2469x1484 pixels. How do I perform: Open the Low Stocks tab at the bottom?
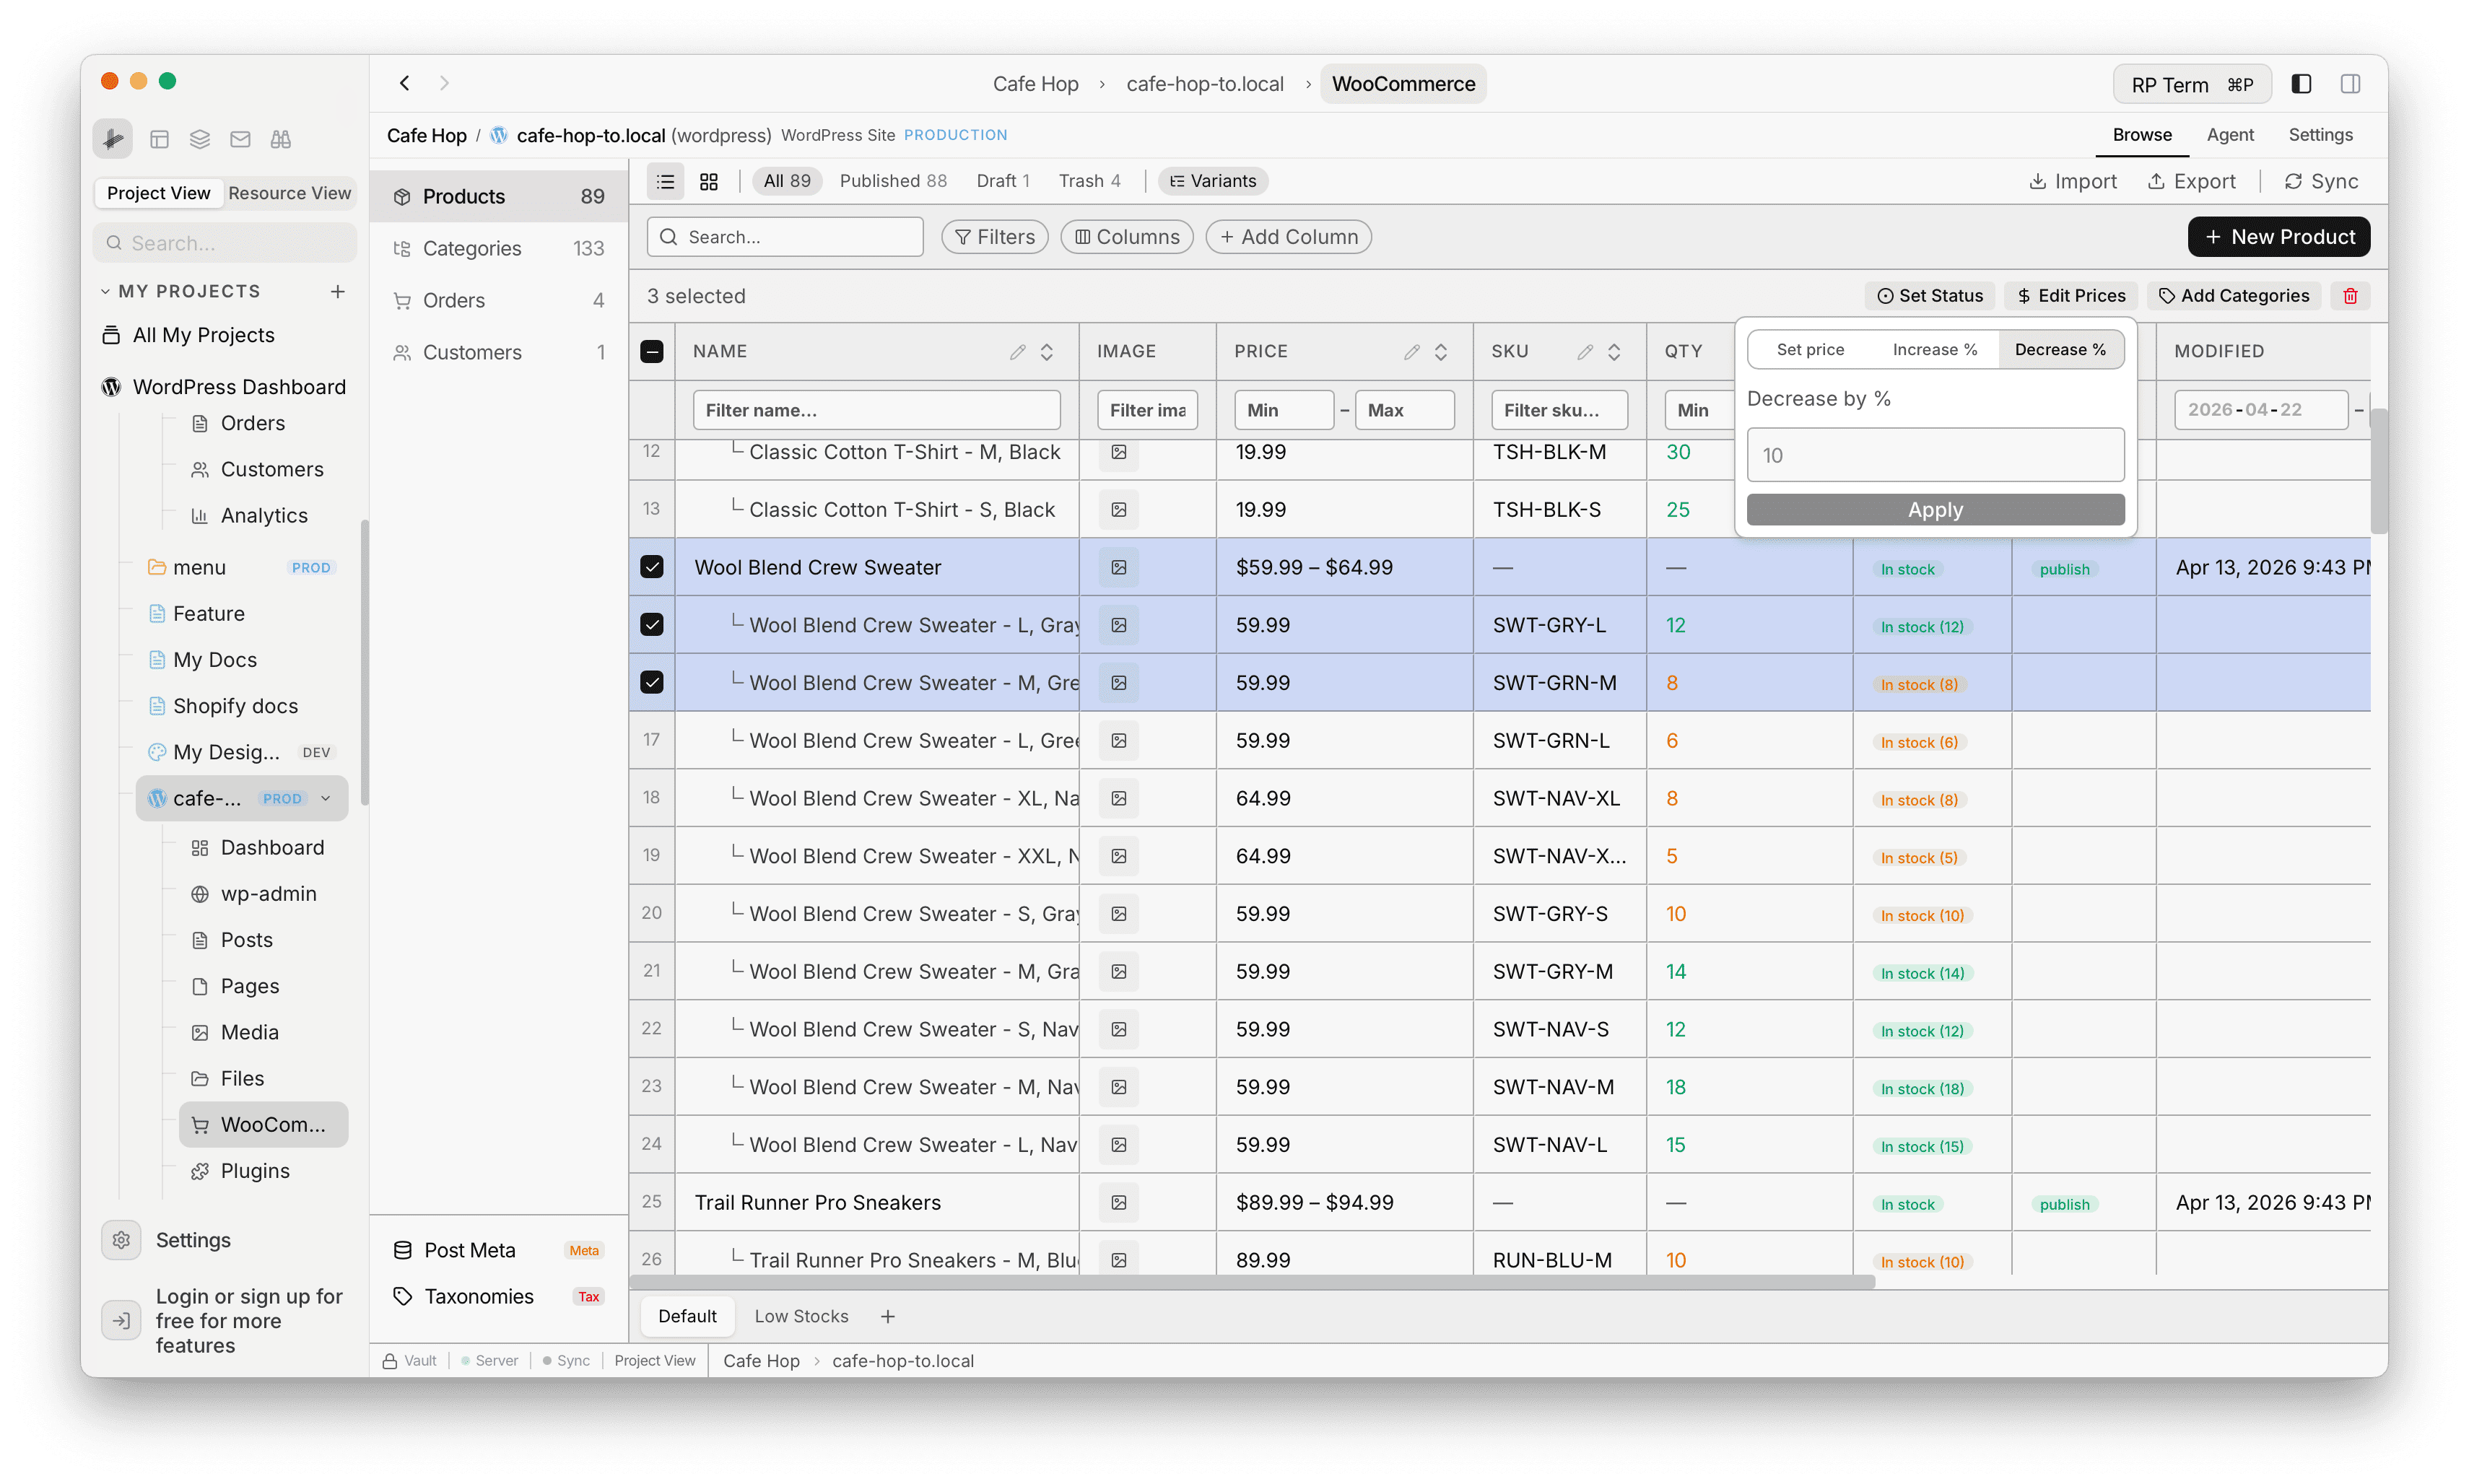(801, 1316)
